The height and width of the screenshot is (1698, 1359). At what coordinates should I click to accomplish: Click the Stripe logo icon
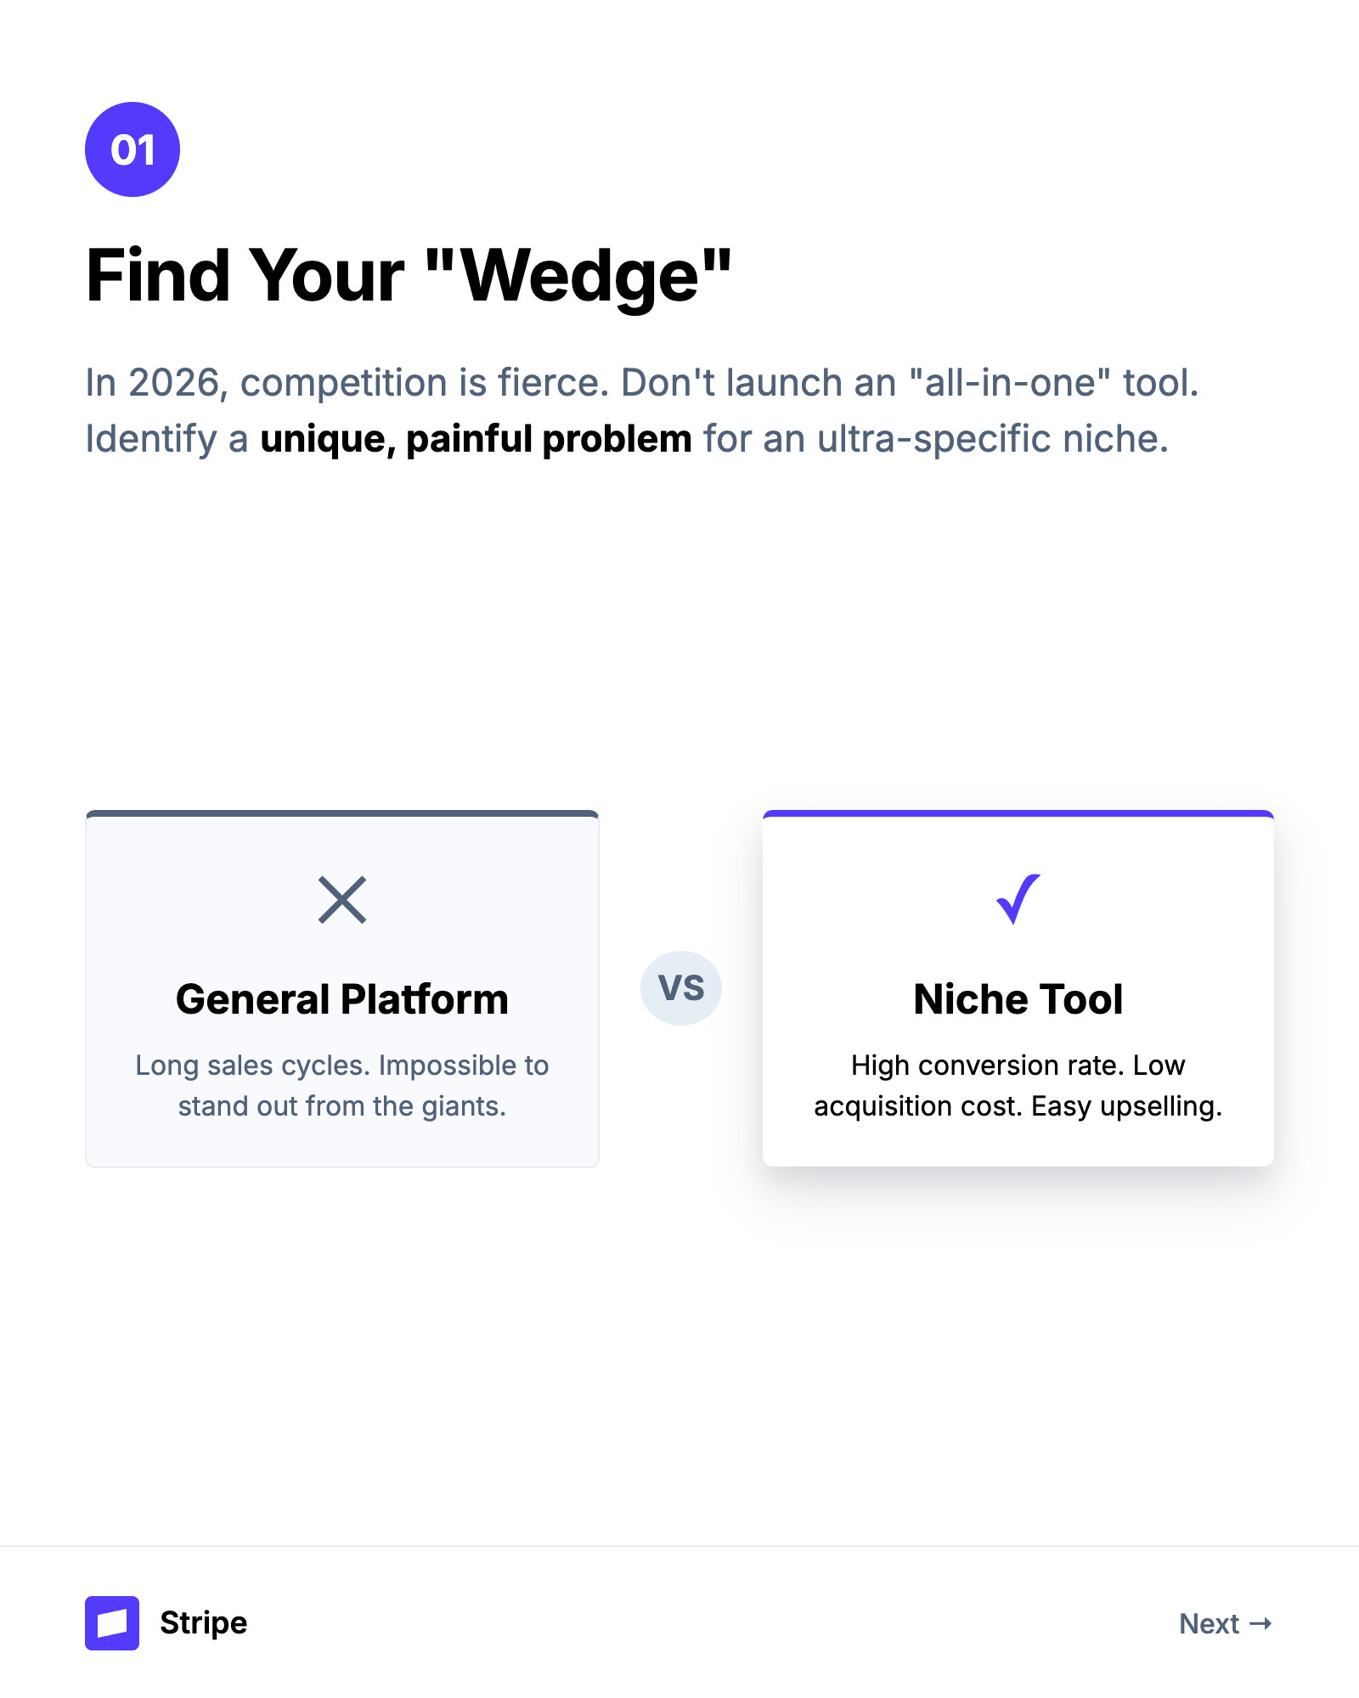pos(112,1623)
